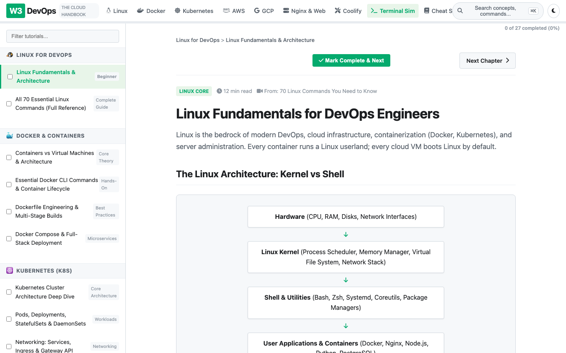Click the terminal prompt icon of Terminal Sim
This screenshot has width=566, height=353.
374,11
